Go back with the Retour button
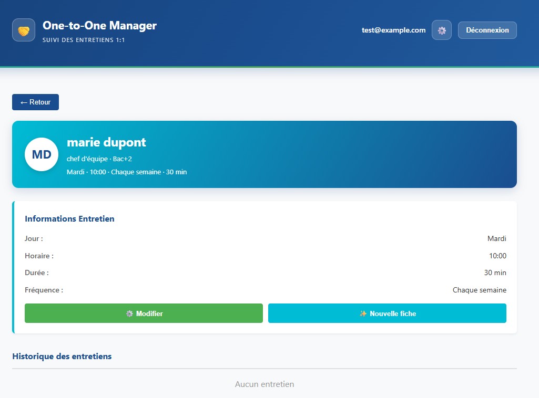Screen dimensions: 539x398 [35, 102]
